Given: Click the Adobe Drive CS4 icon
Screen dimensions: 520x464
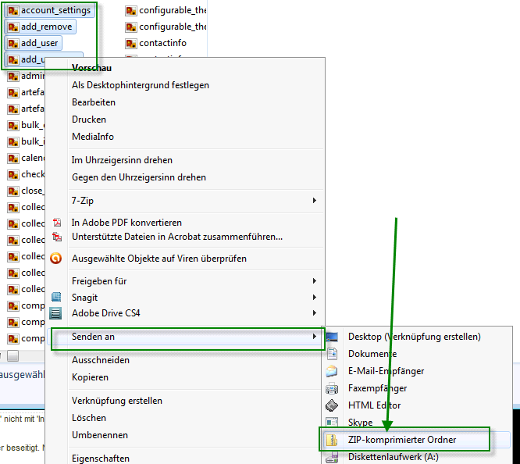Looking at the screenshot, I should (56, 313).
